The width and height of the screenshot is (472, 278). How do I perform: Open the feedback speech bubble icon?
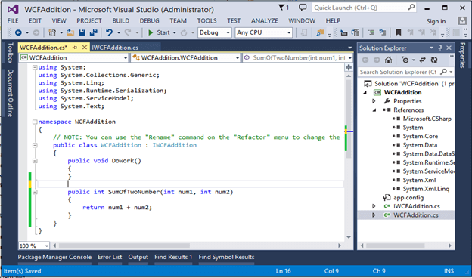303,8
